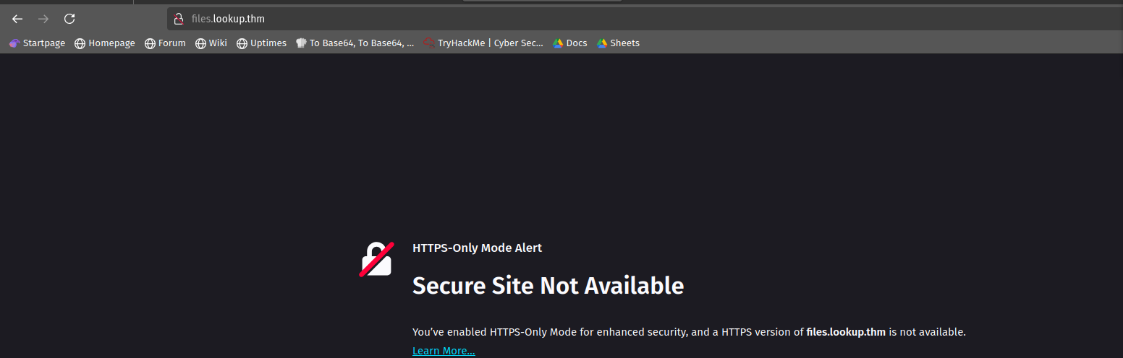Click the forward navigation arrow
Image resolution: width=1123 pixels, height=358 pixels.
pyautogui.click(x=43, y=19)
